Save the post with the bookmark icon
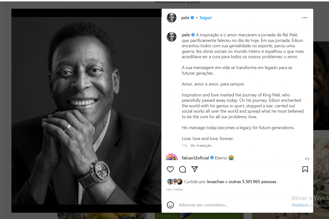The height and width of the screenshot is (219, 329). tap(305, 169)
